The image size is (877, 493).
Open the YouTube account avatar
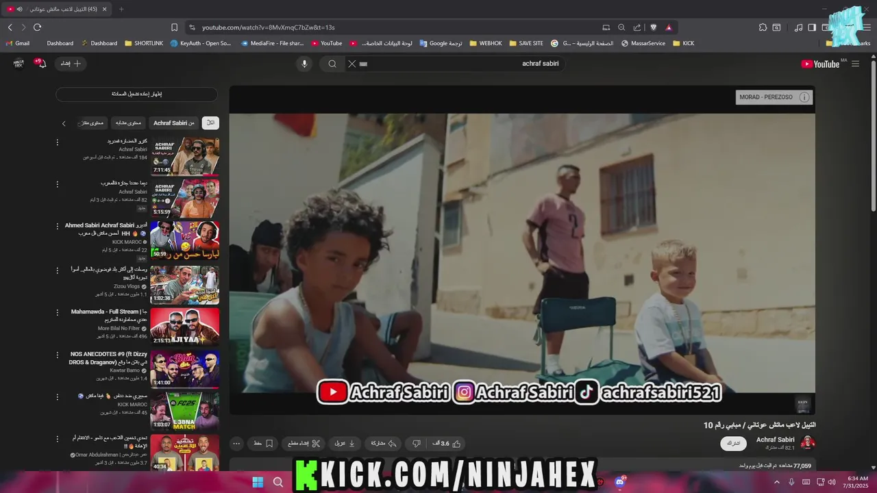[18, 63]
